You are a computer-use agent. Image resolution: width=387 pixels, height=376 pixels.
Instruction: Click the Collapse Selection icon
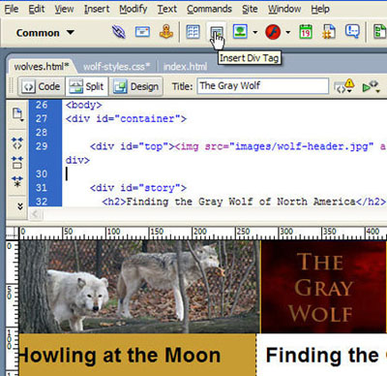(17, 162)
